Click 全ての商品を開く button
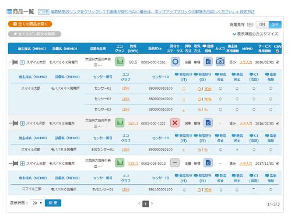 30,24
